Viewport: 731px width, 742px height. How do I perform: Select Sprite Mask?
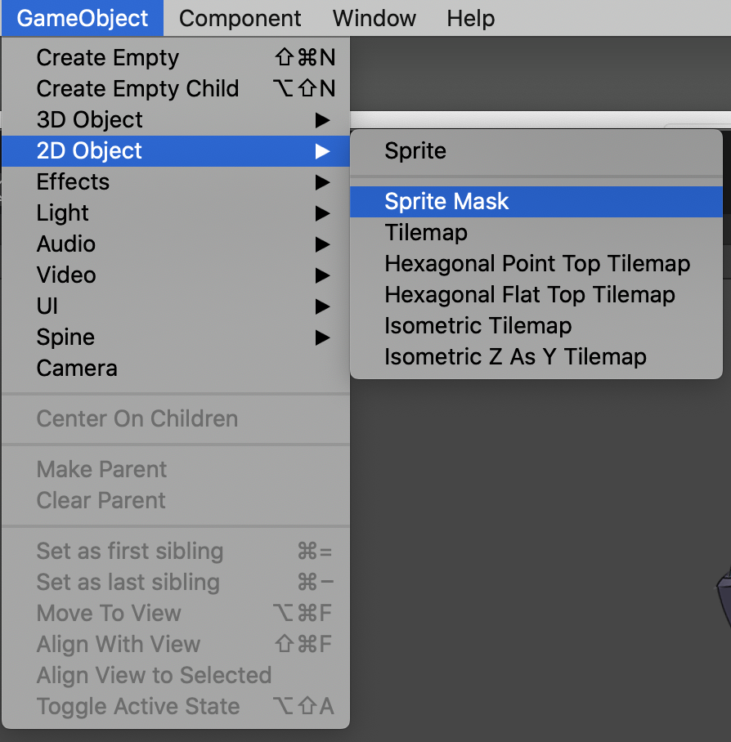tap(446, 202)
